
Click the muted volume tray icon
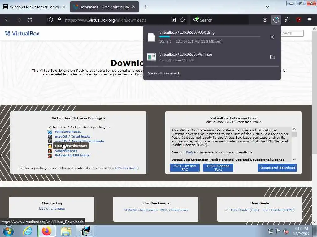(286, 231)
